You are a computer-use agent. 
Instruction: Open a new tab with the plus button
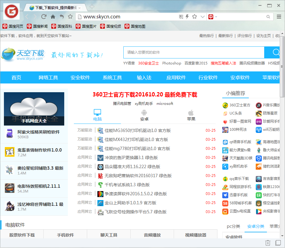tap(92, 7)
